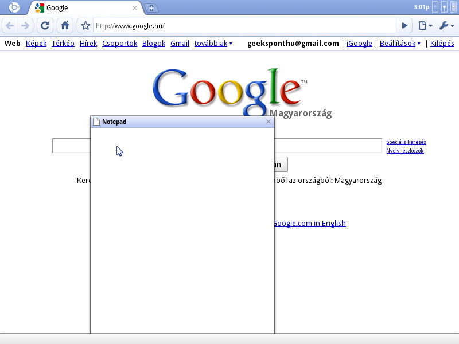The height and width of the screenshot is (344, 459).
Task: Expand the Beállítások settings dropdown
Action: (400, 44)
